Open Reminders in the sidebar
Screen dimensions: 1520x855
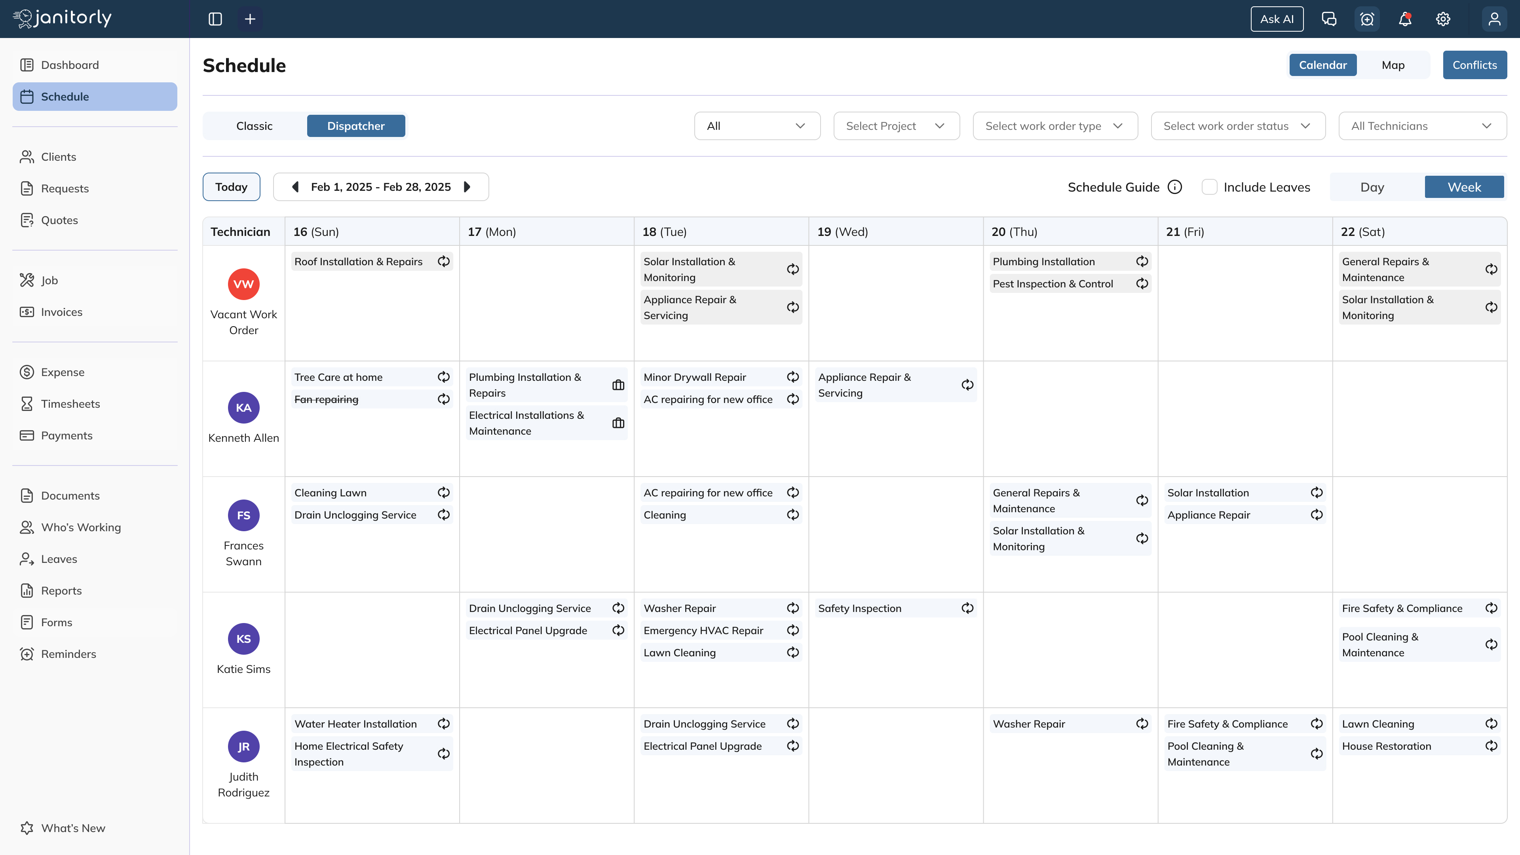(x=95, y=654)
